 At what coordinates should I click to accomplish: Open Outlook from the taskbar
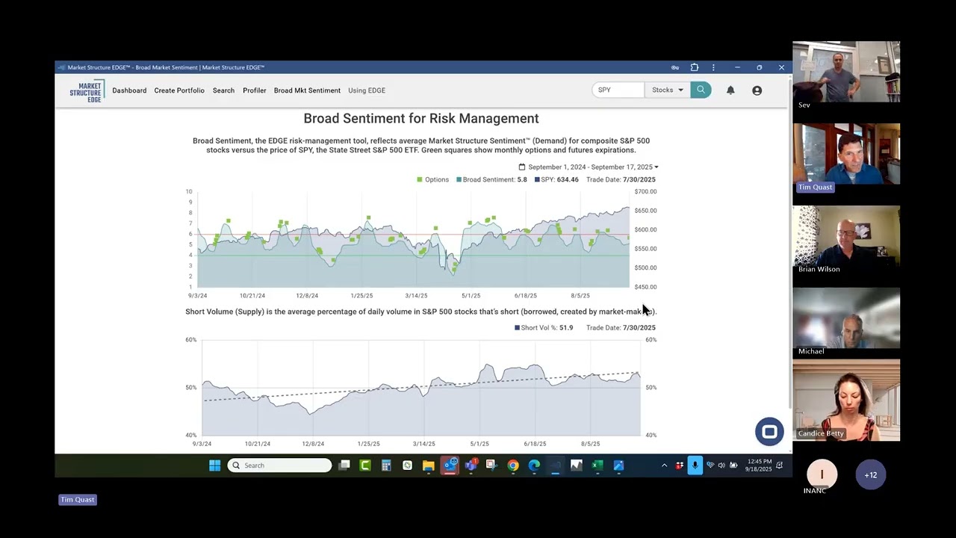[450, 466]
